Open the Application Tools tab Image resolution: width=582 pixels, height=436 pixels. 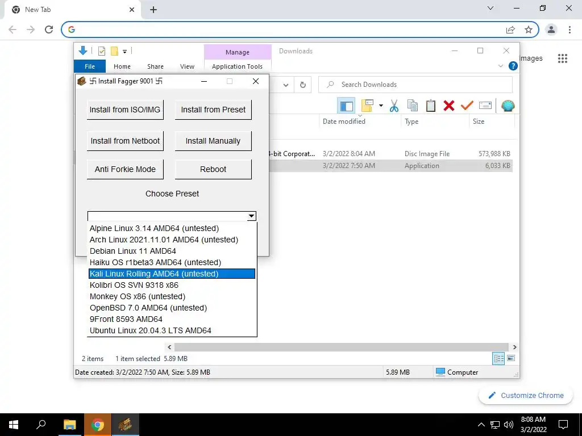tap(237, 66)
